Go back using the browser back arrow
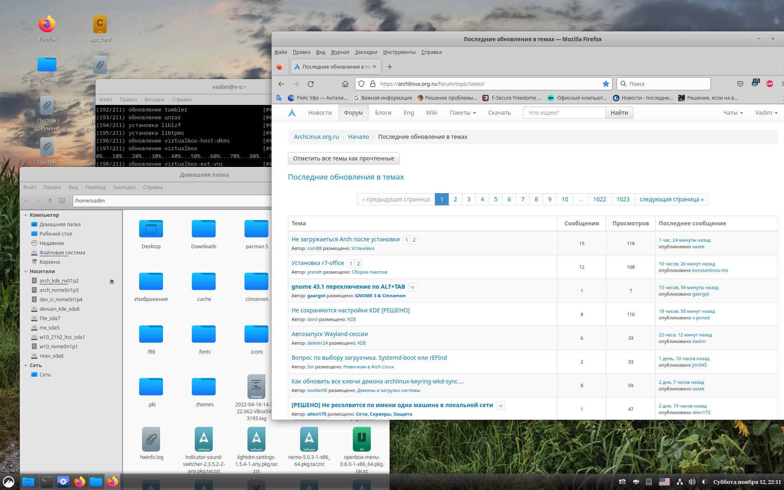This screenshot has width=784, height=490. tap(281, 84)
